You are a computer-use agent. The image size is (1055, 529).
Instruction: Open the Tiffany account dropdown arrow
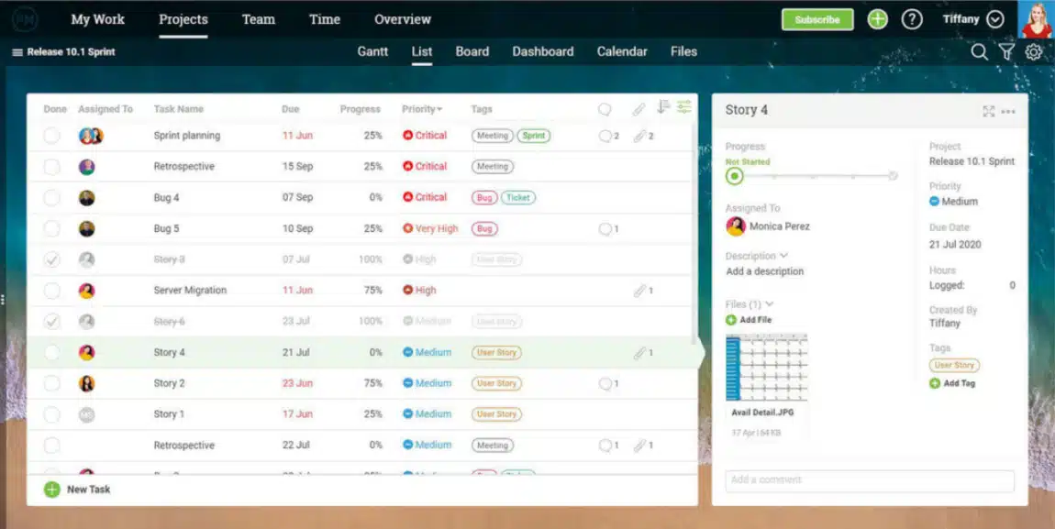pos(995,19)
